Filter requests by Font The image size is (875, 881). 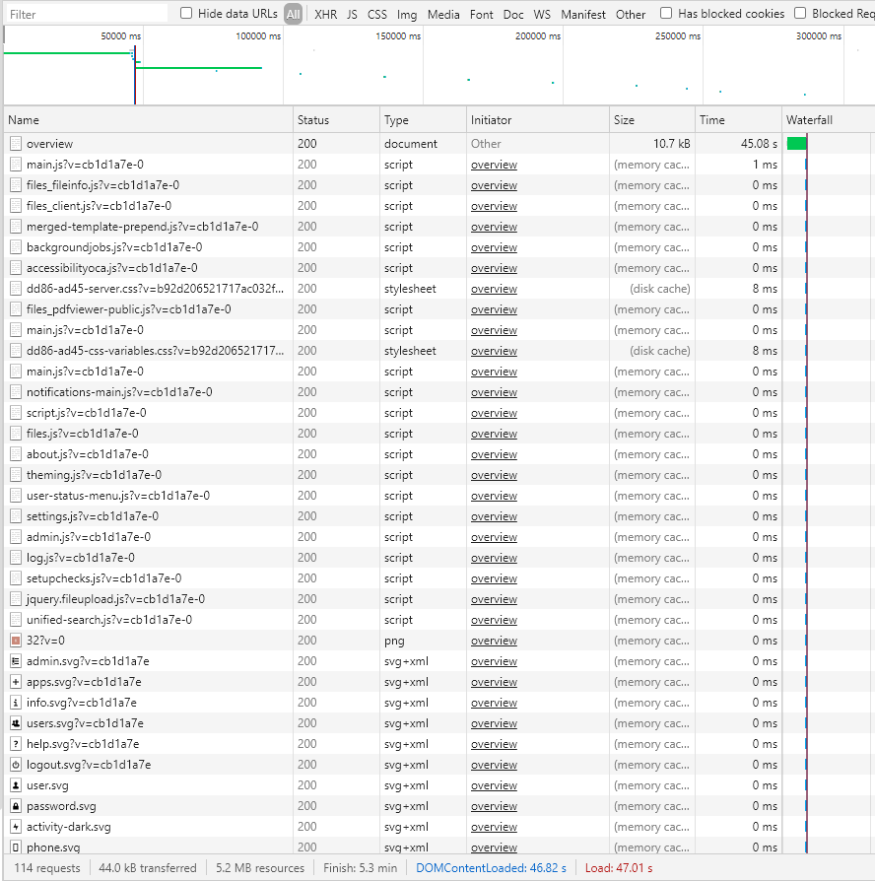click(x=482, y=15)
